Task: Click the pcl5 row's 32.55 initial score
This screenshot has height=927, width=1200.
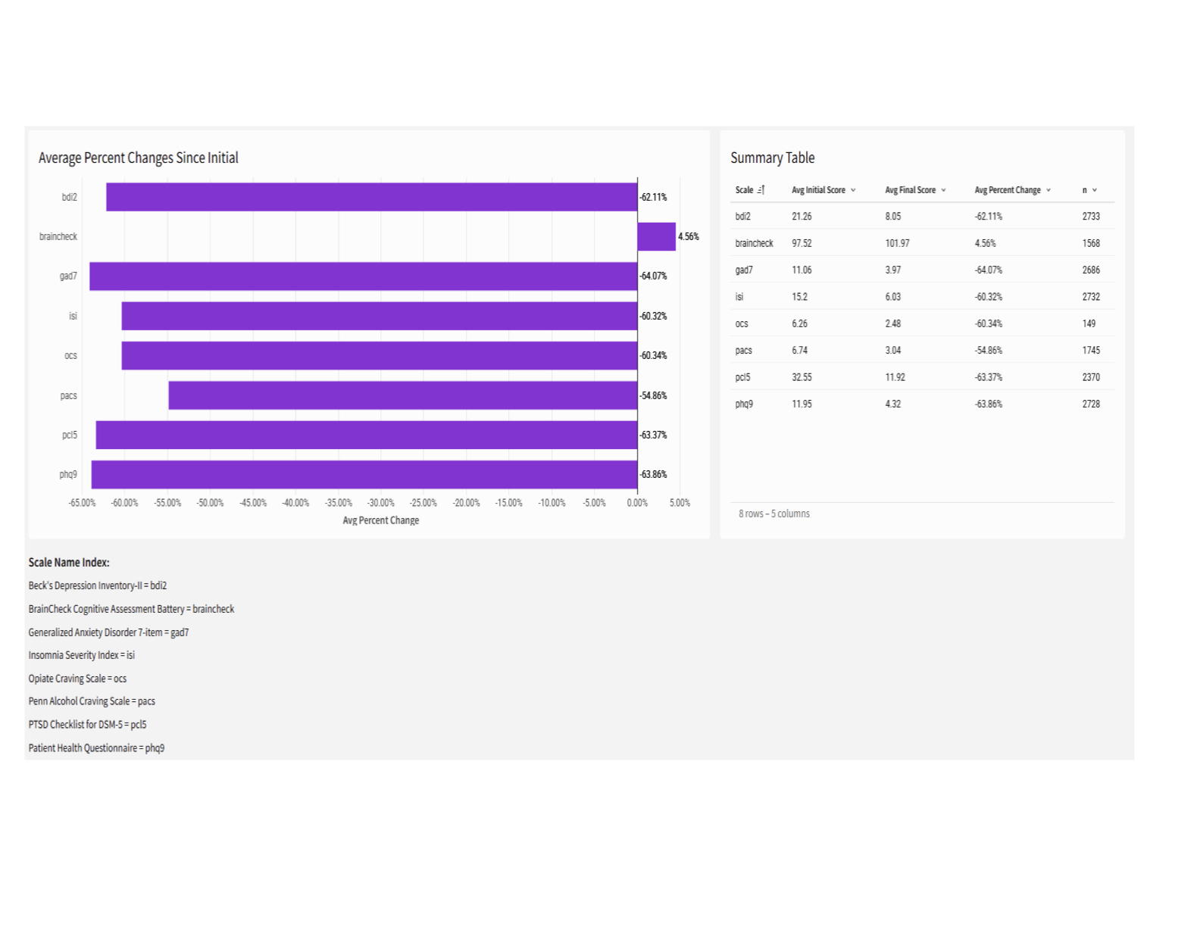Action: [802, 377]
